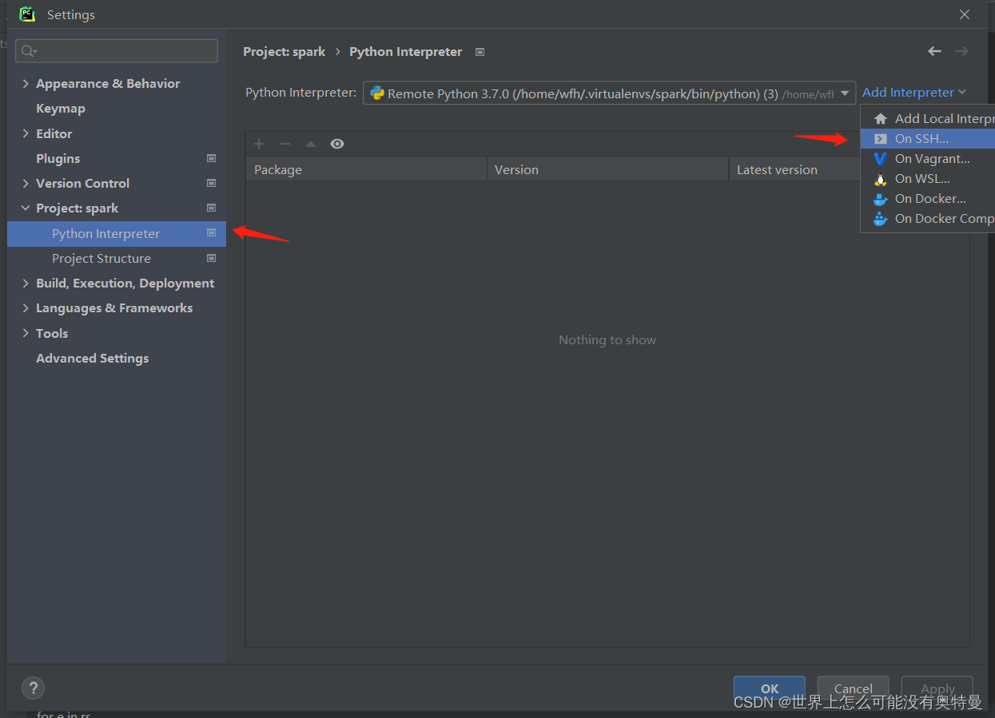Click the Python logo in interpreter combo
The width and height of the screenshot is (995, 718).
[x=377, y=93]
